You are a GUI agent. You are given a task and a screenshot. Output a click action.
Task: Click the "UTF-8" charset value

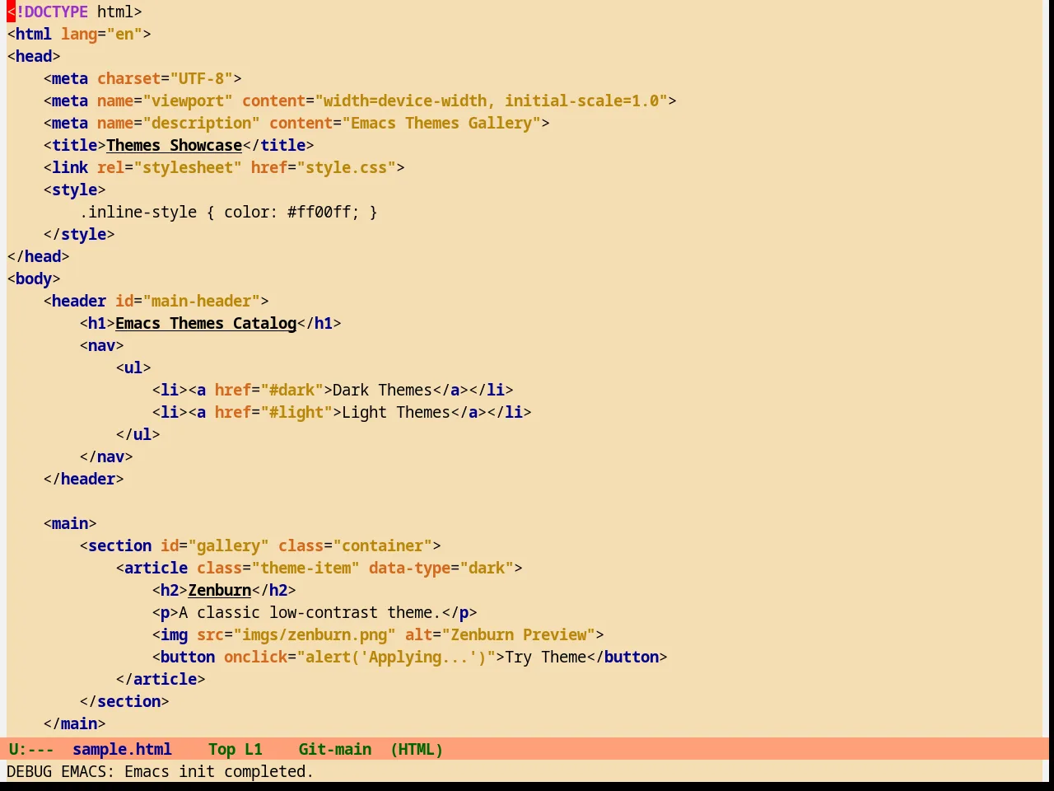(202, 78)
